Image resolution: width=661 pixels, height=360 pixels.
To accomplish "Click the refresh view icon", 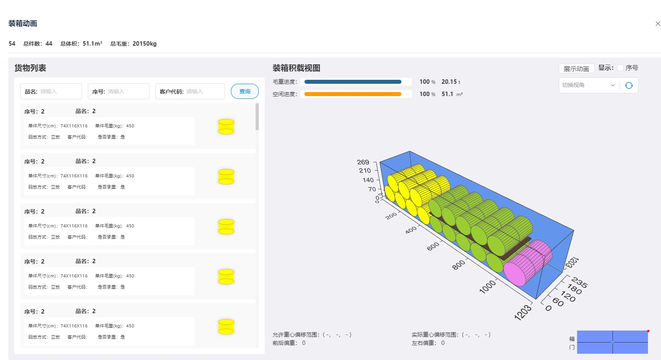I will click(x=629, y=85).
